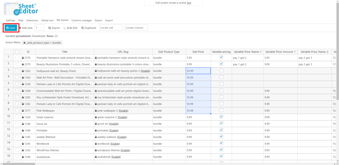
Task: Click lock icon beside ID 2376
Action: click(x=23, y=58)
